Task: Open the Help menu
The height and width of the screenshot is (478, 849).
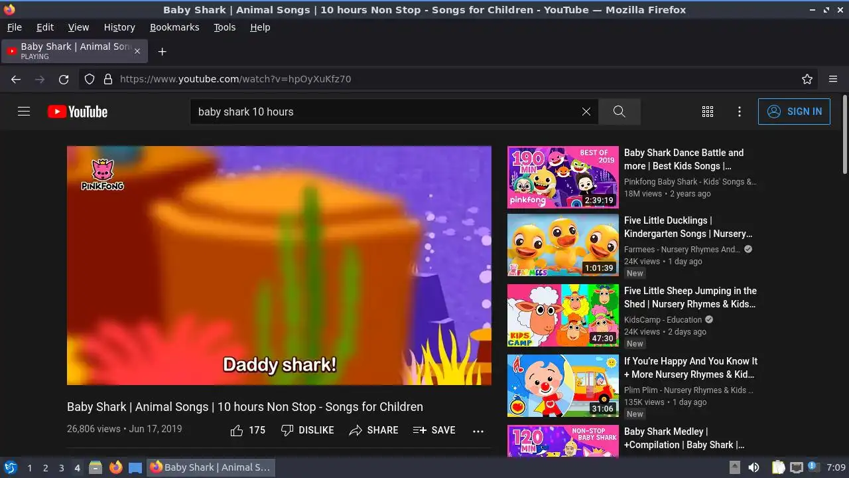Action: tap(260, 27)
